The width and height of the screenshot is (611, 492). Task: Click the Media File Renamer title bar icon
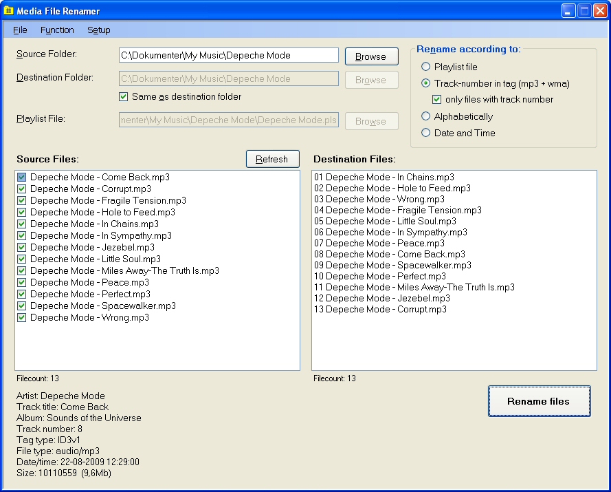coord(8,10)
